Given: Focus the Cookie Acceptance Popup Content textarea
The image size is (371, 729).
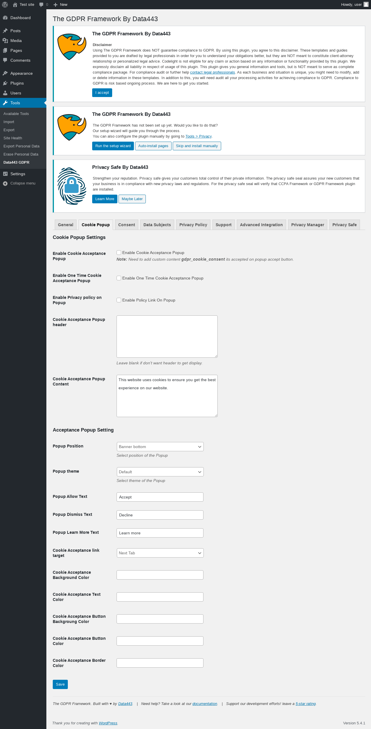Looking at the screenshot, I should point(167,396).
